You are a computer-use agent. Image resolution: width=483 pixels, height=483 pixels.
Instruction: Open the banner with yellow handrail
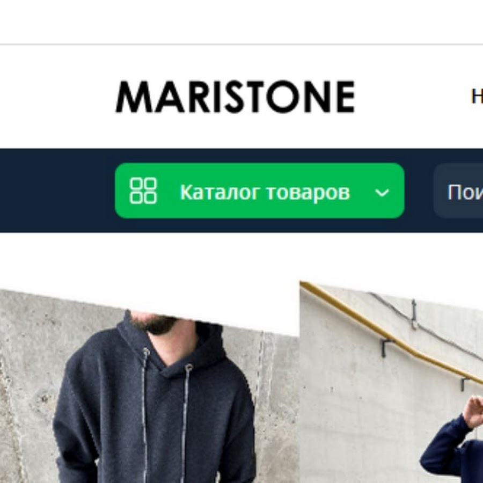(x=391, y=382)
